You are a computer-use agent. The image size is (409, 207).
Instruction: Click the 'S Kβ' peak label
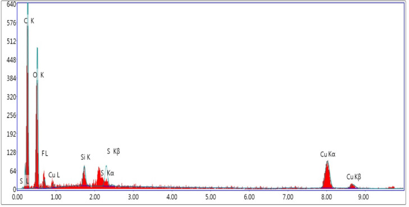(113, 151)
